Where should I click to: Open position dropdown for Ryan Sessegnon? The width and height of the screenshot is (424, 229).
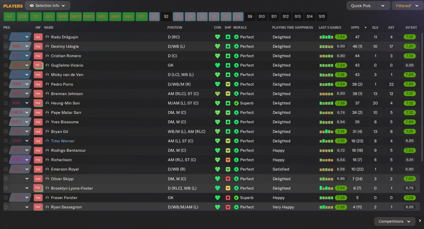click(27, 207)
